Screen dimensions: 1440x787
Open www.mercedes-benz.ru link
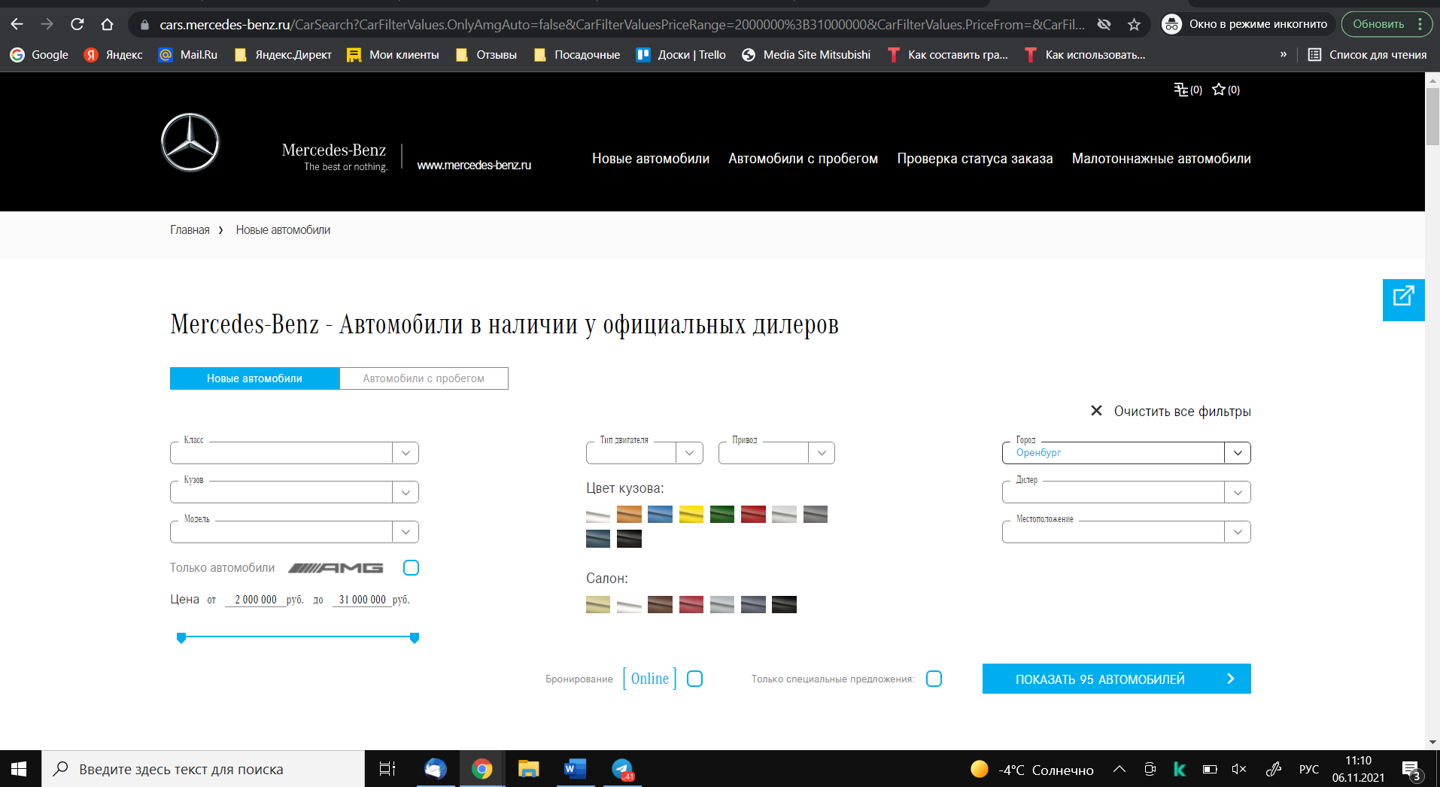point(474,166)
